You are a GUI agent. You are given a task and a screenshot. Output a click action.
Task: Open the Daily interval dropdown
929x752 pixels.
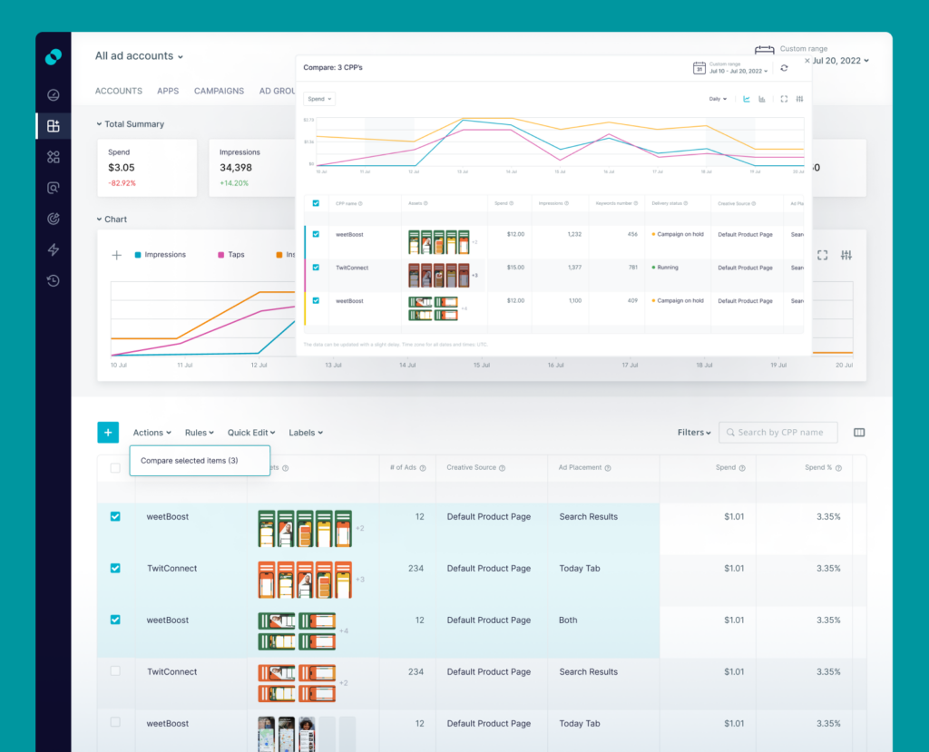point(718,99)
